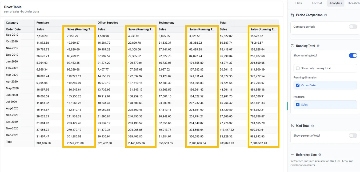Image resolution: width=360 pixels, height=172 pixels.
Task: Select the Analytics tab
Action: point(335,3)
